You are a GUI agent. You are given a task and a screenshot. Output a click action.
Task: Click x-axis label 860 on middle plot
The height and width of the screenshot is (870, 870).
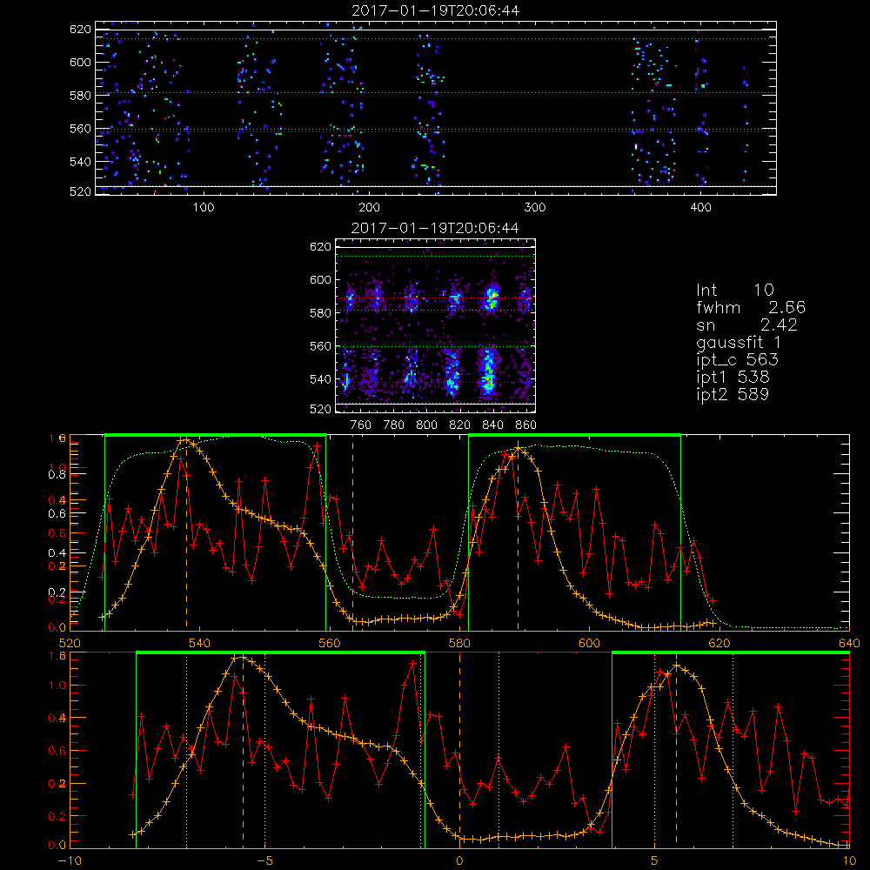click(x=526, y=425)
